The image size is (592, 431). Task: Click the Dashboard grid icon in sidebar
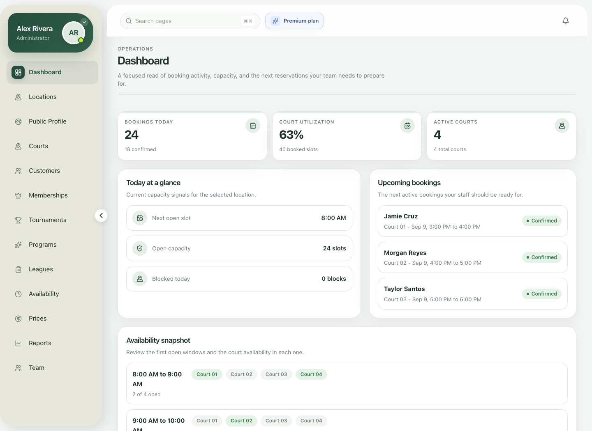(x=18, y=72)
